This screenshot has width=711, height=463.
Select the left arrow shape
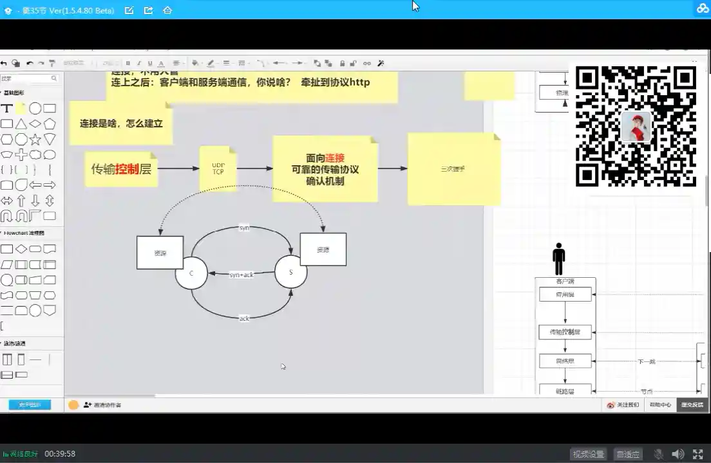coord(35,185)
